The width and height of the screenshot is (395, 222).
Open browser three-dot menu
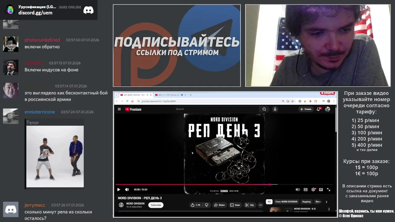coord(334,101)
